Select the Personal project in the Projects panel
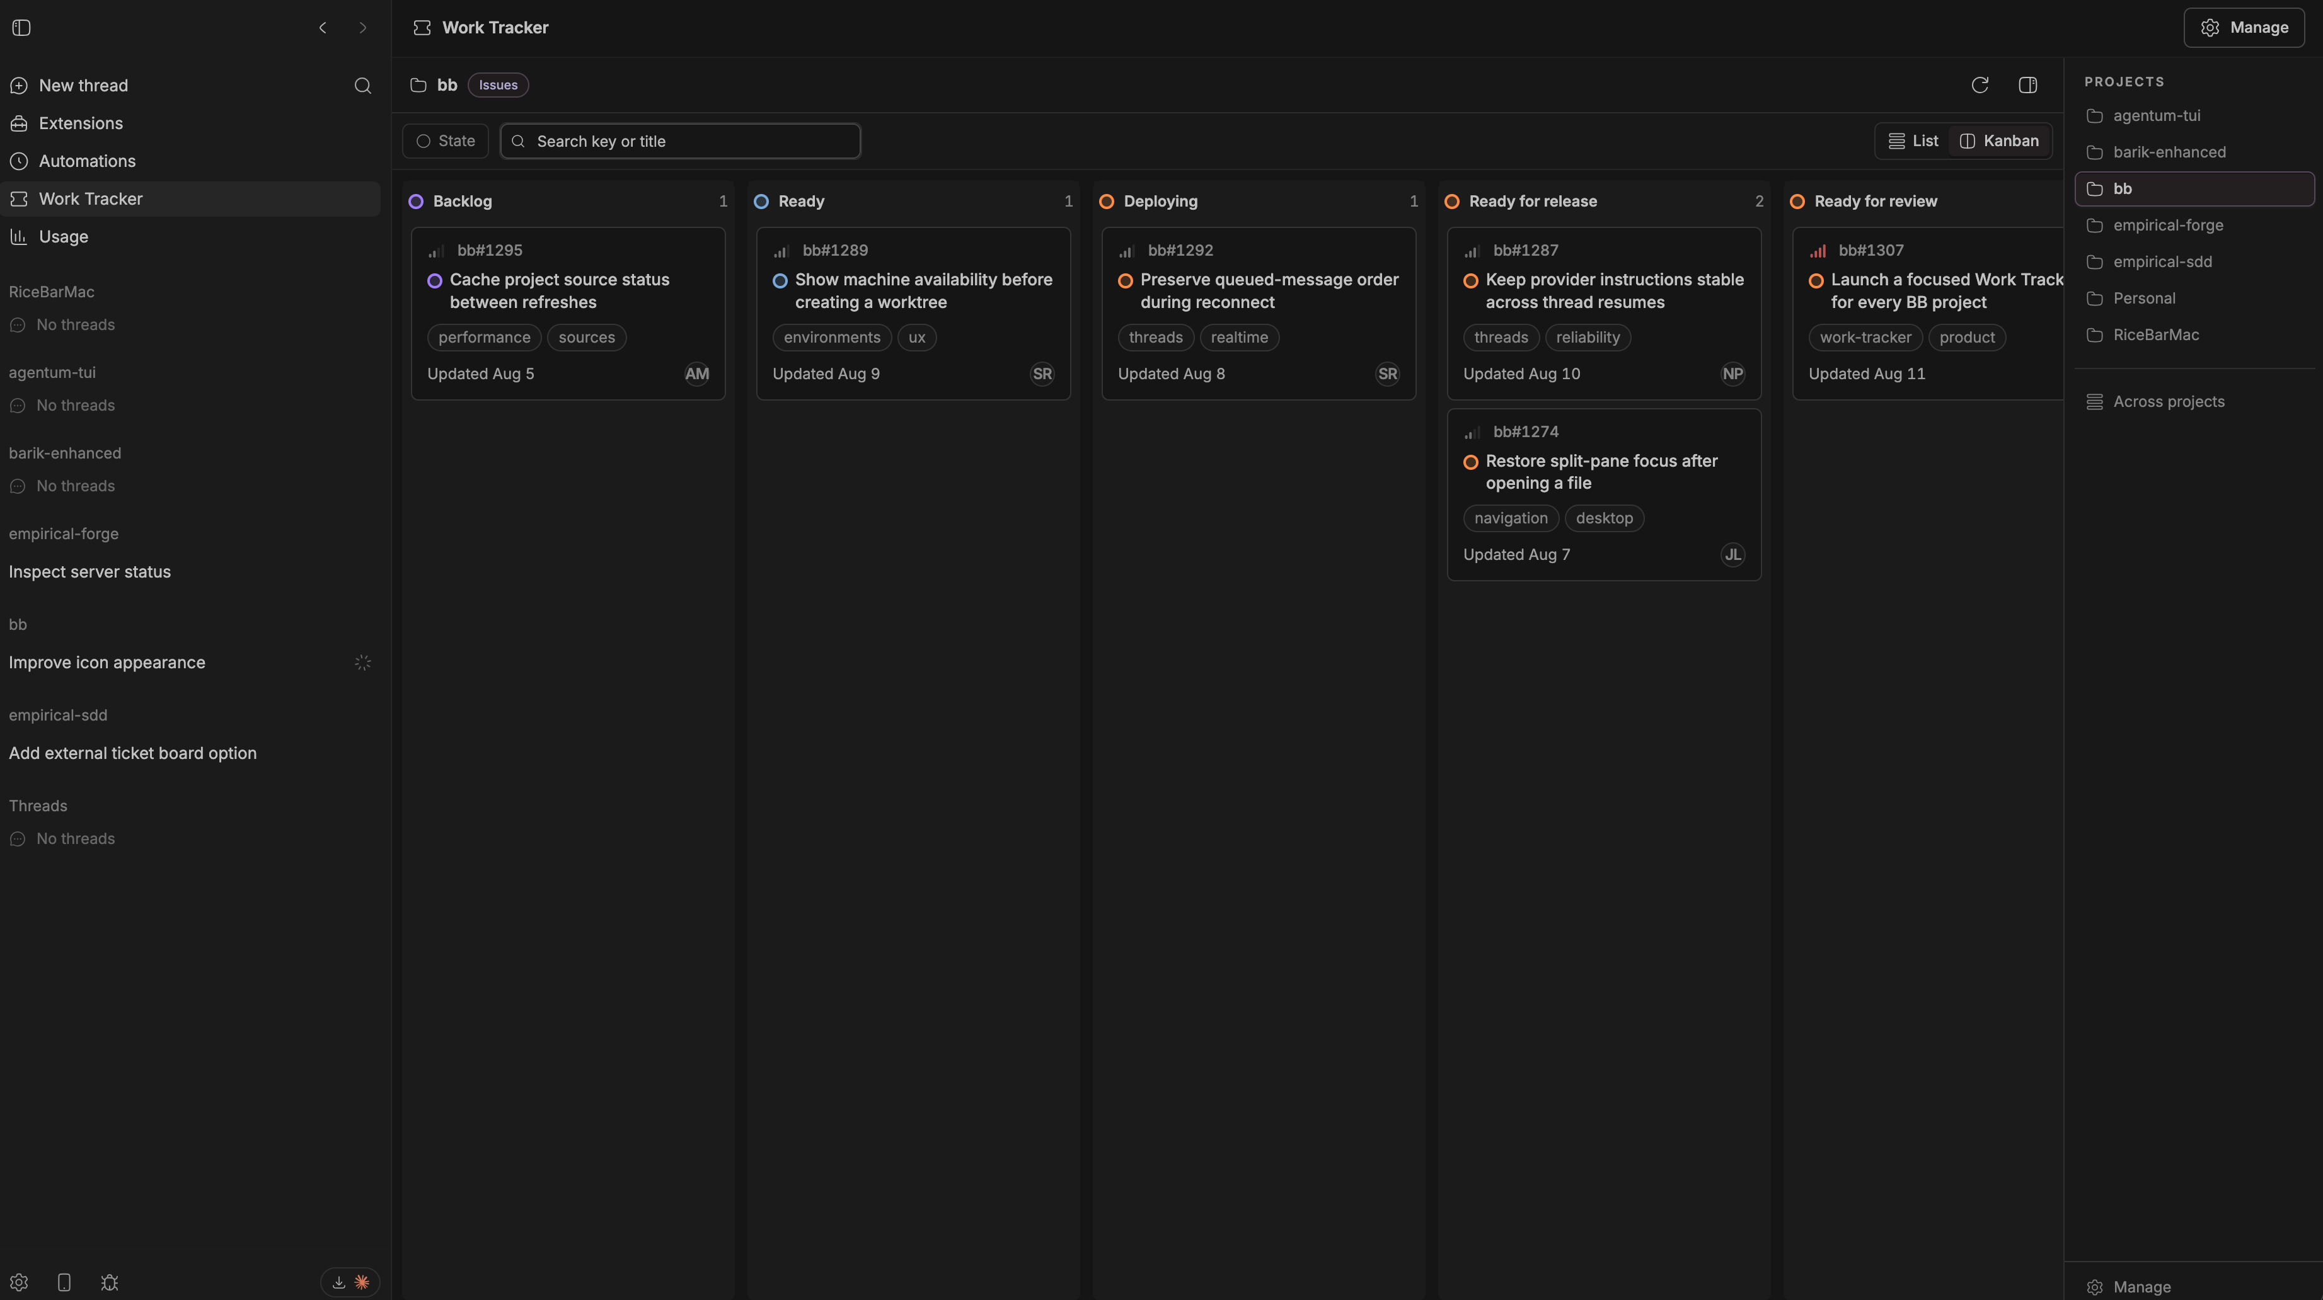2323x1300 pixels. click(x=2194, y=299)
